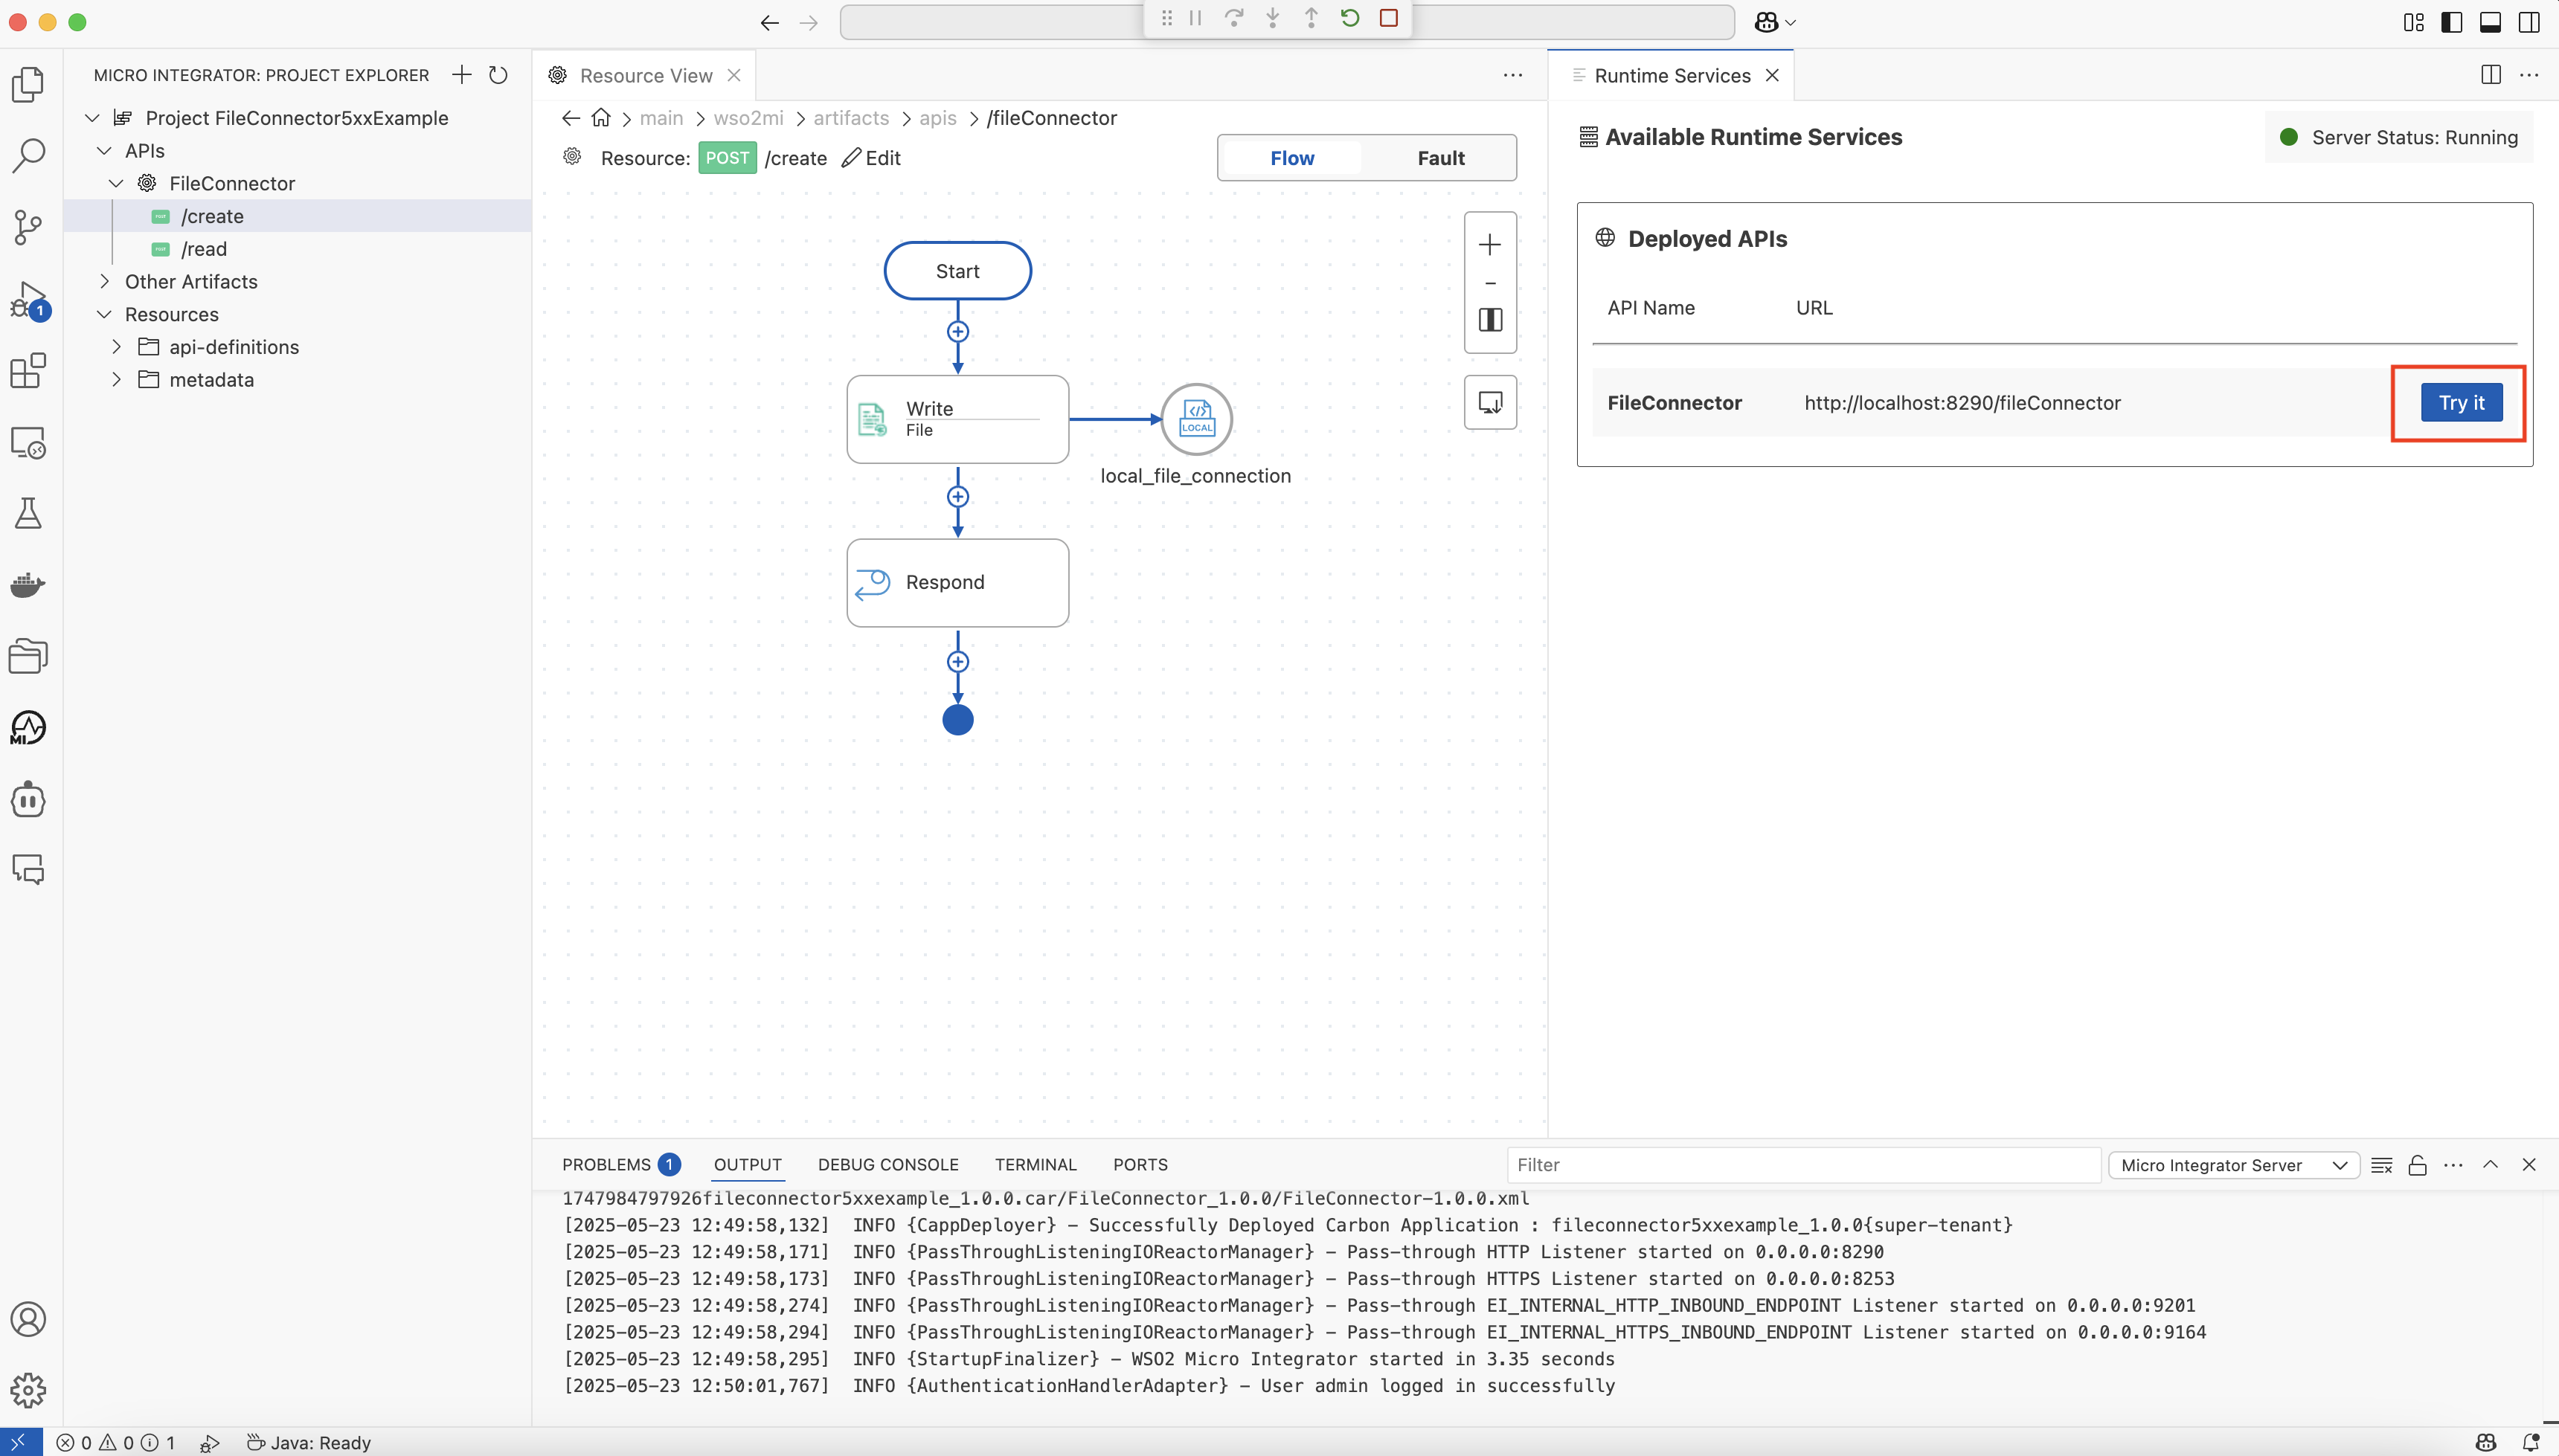Collapse the Resources folder
The width and height of the screenshot is (2559, 1456).
[104, 315]
